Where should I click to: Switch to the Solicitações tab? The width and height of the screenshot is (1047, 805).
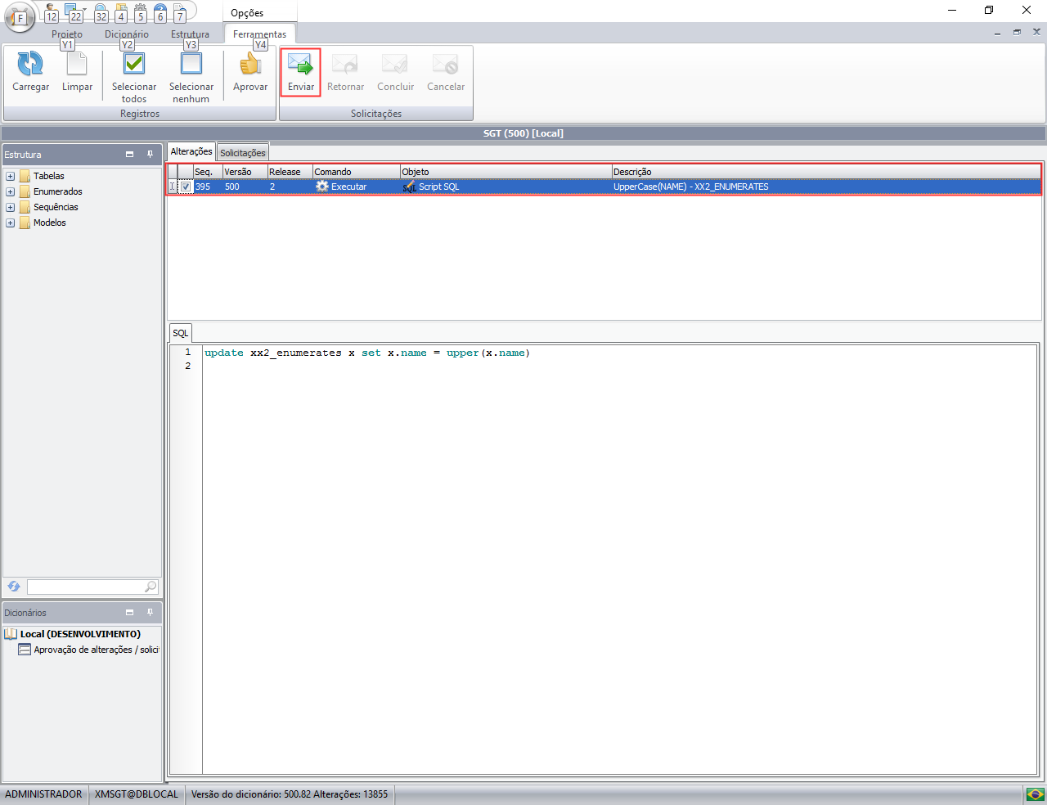click(242, 153)
